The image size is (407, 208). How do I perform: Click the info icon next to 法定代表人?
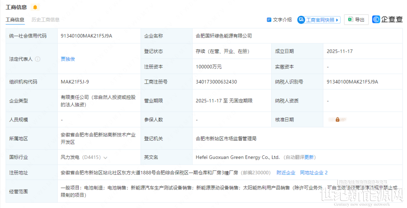tap(38, 59)
